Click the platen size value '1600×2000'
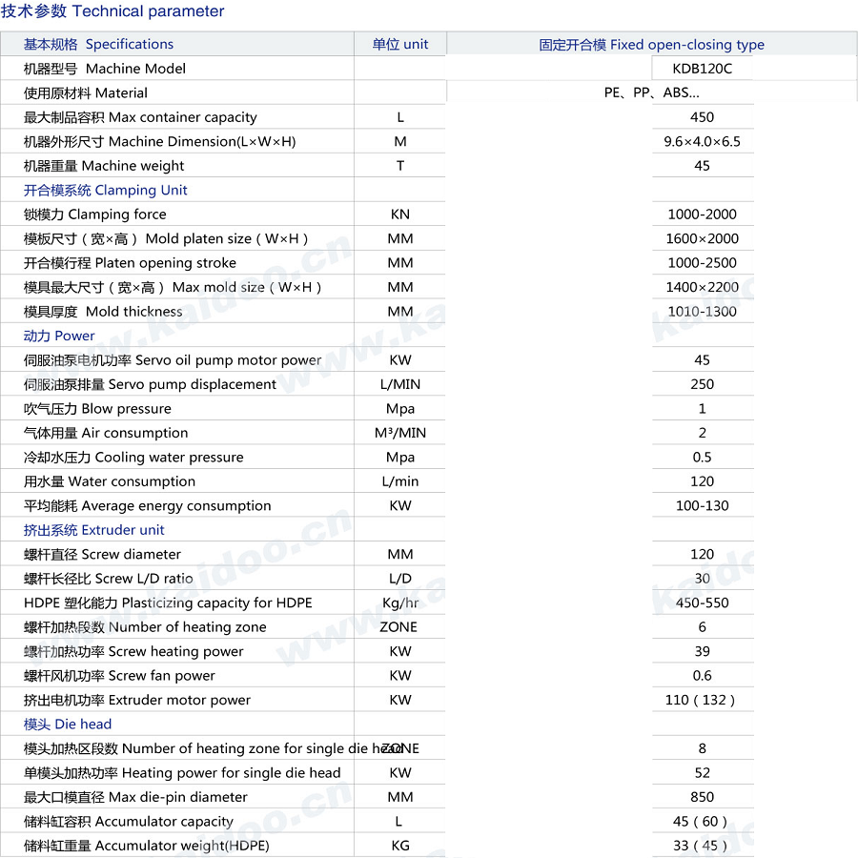Viewport: 858px width, 858px height. (702, 238)
